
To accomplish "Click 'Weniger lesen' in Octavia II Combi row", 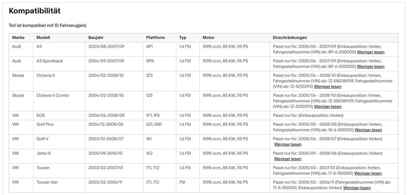I will click(x=328, y=106).
